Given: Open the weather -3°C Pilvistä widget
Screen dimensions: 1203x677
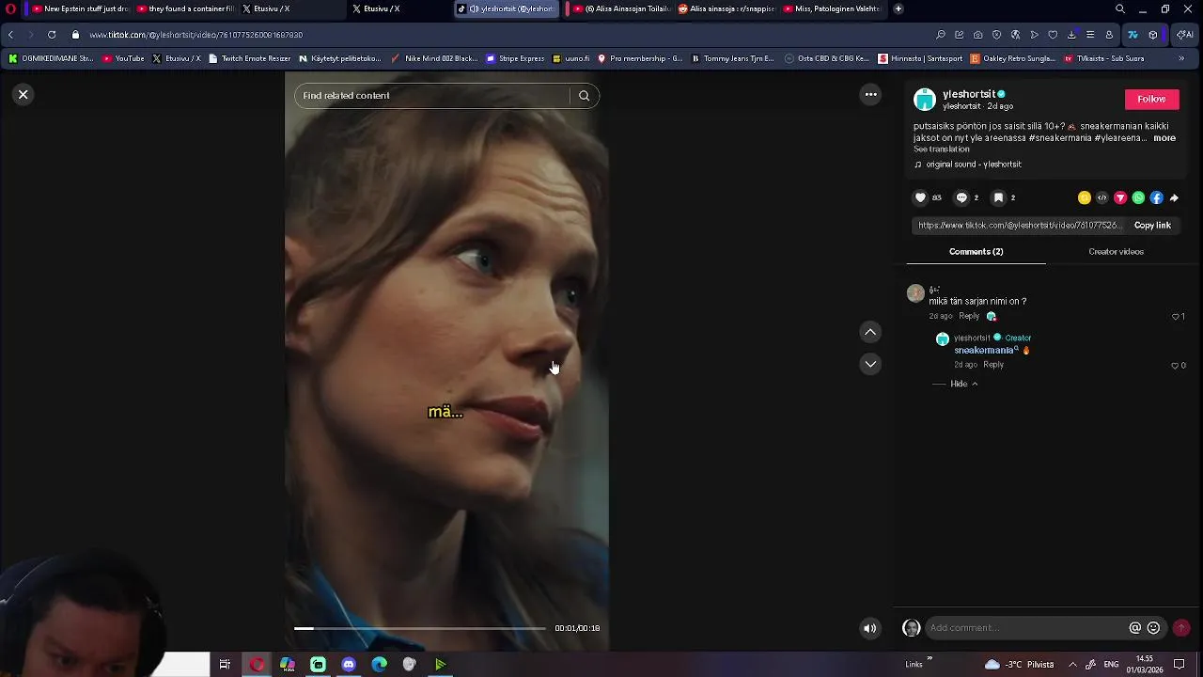Looking at the screenshot, I should pyautogui.click(x=1018, y=665).
